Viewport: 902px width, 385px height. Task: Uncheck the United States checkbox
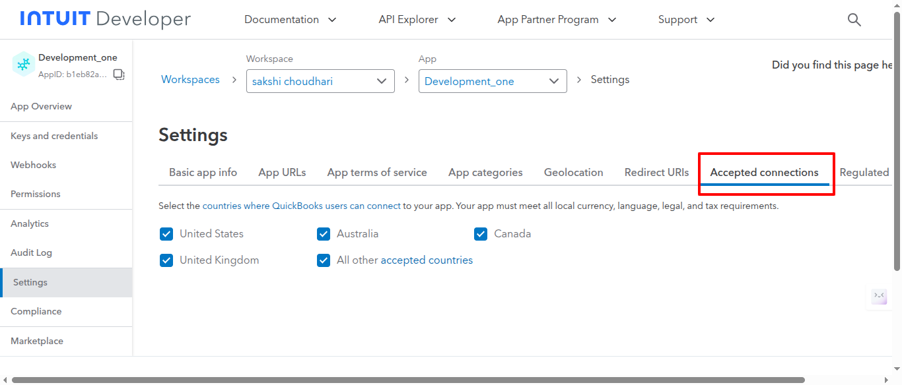[166, 234]
